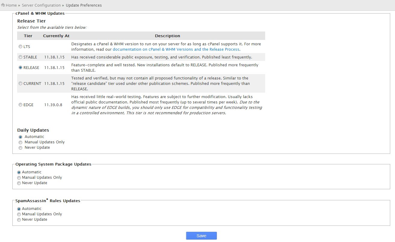395x242 pixels.
Task: Set Operating System Package Updates to Automatic
Action: pos(19,172)
